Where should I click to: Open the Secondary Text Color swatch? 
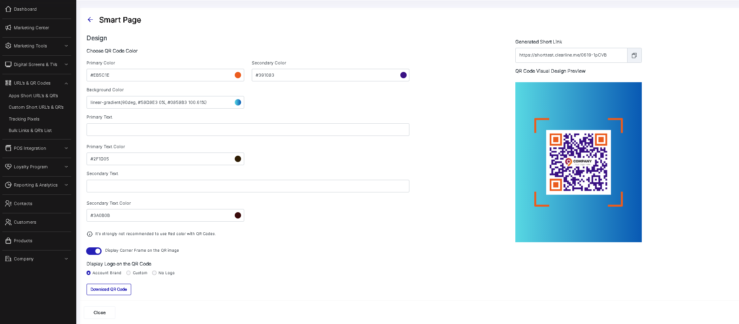click(238, 215)
